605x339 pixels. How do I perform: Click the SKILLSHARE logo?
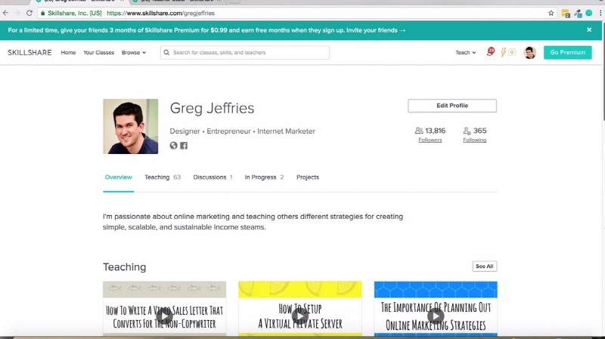point(29,52)
